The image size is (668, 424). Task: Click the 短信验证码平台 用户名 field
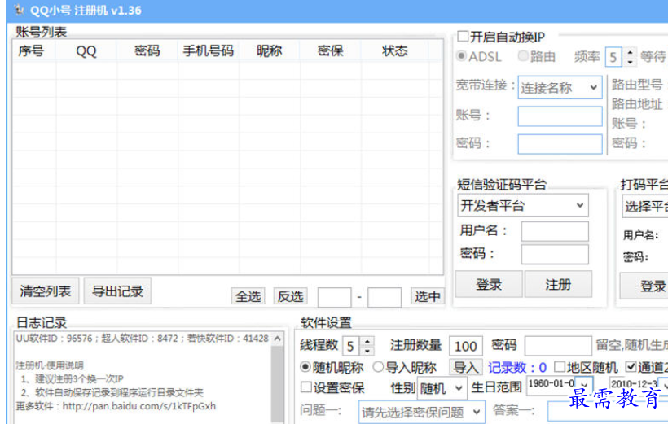coord(555,232)
